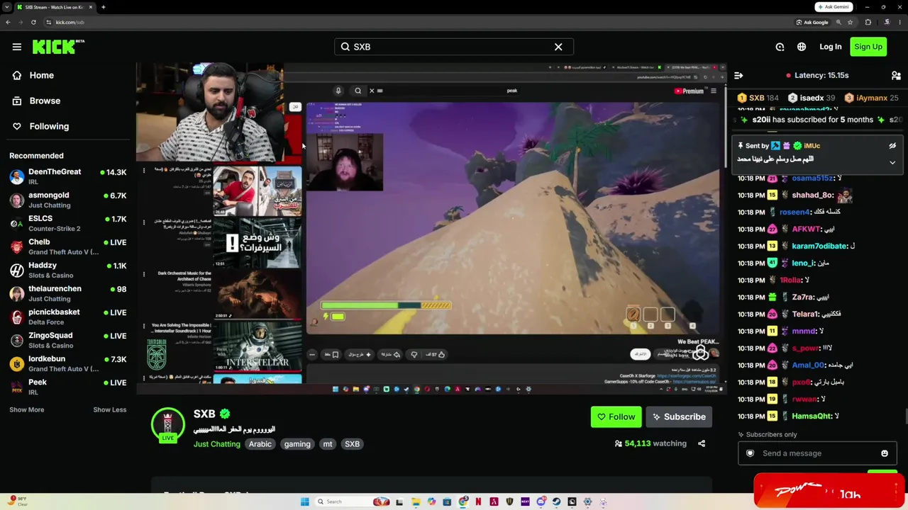Open the Windows Start menu
908x510 pixels.
click(305, 501)
